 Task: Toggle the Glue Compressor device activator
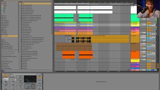point(3,74)
